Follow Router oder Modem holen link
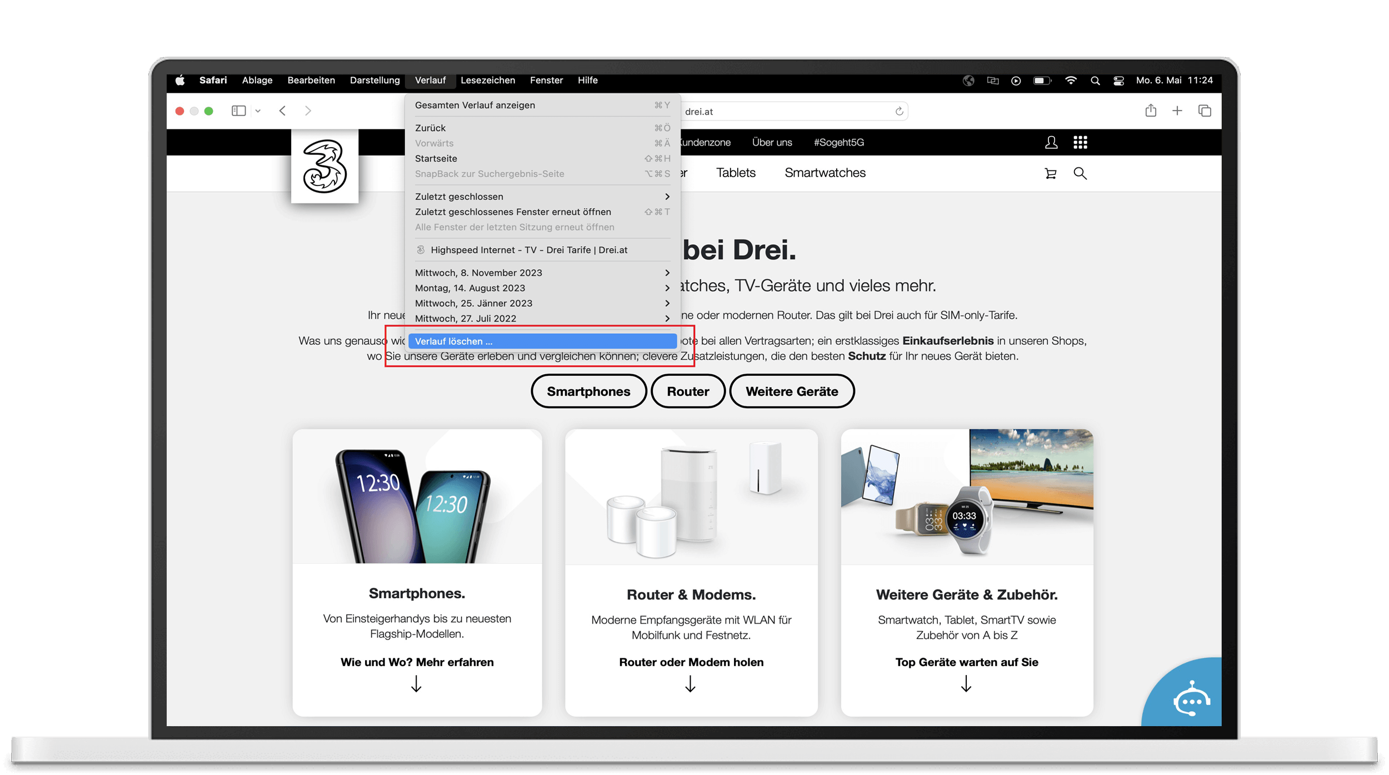Image resolution: width=1389 pixels, height=775 pixels. [691, 662]
